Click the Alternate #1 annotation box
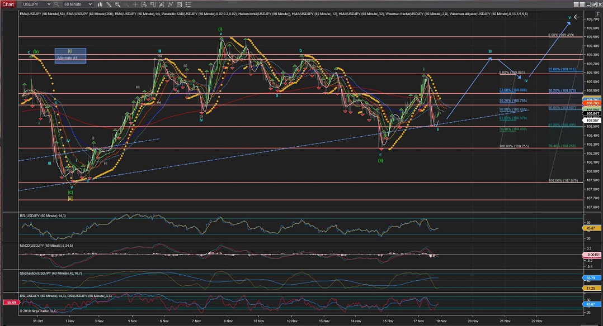Screen dimensions: 603x326 click(70, 56)
